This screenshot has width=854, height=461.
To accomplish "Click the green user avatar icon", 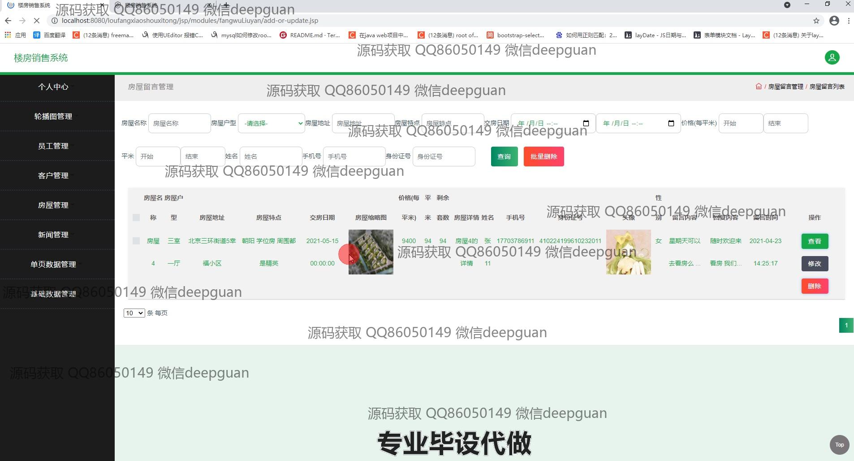I will click(x=832, y=57).
